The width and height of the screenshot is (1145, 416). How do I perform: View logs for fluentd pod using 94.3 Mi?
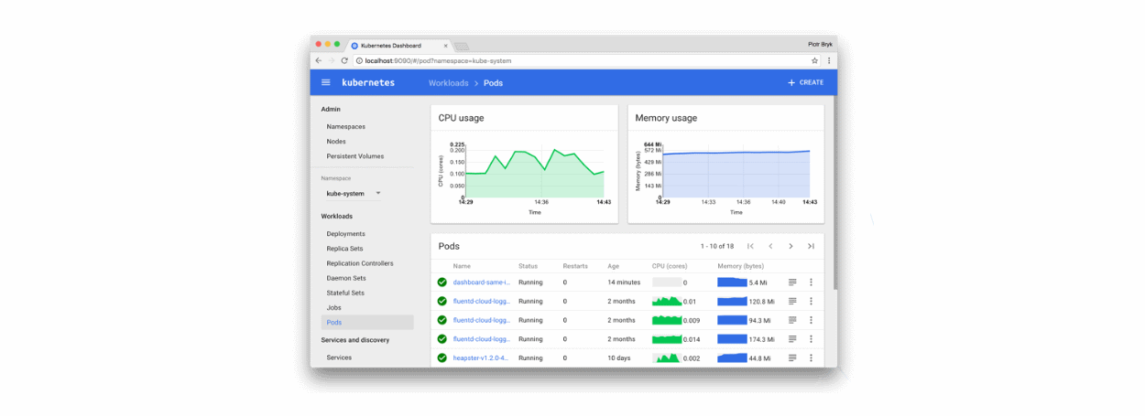coord(792,320)
